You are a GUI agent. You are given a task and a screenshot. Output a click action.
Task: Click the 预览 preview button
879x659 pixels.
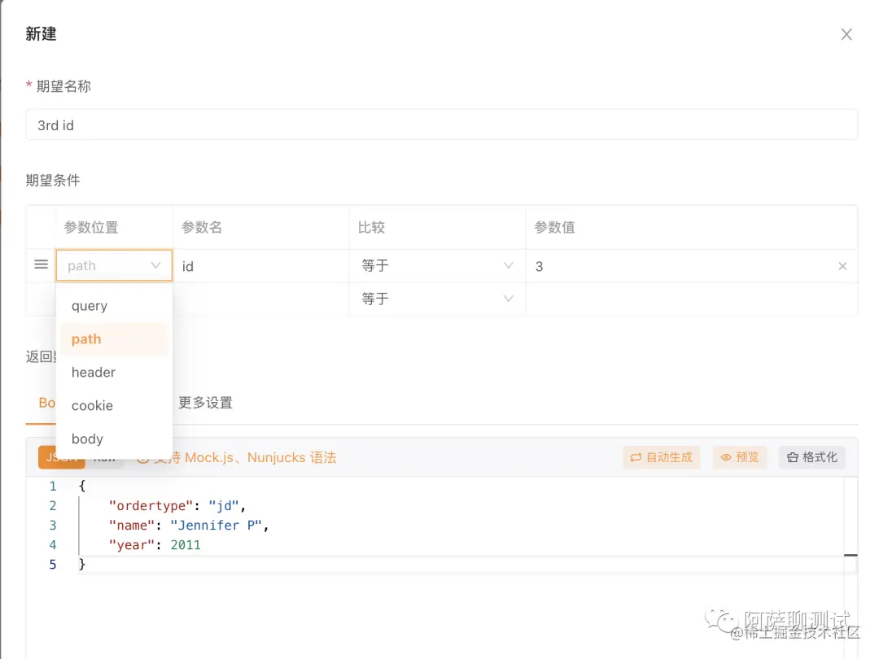click(x=740, y=457)
